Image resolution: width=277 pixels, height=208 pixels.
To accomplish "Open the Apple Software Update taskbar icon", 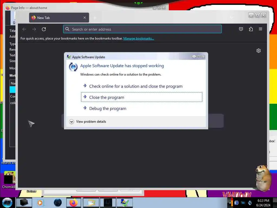I will (124, 203).
